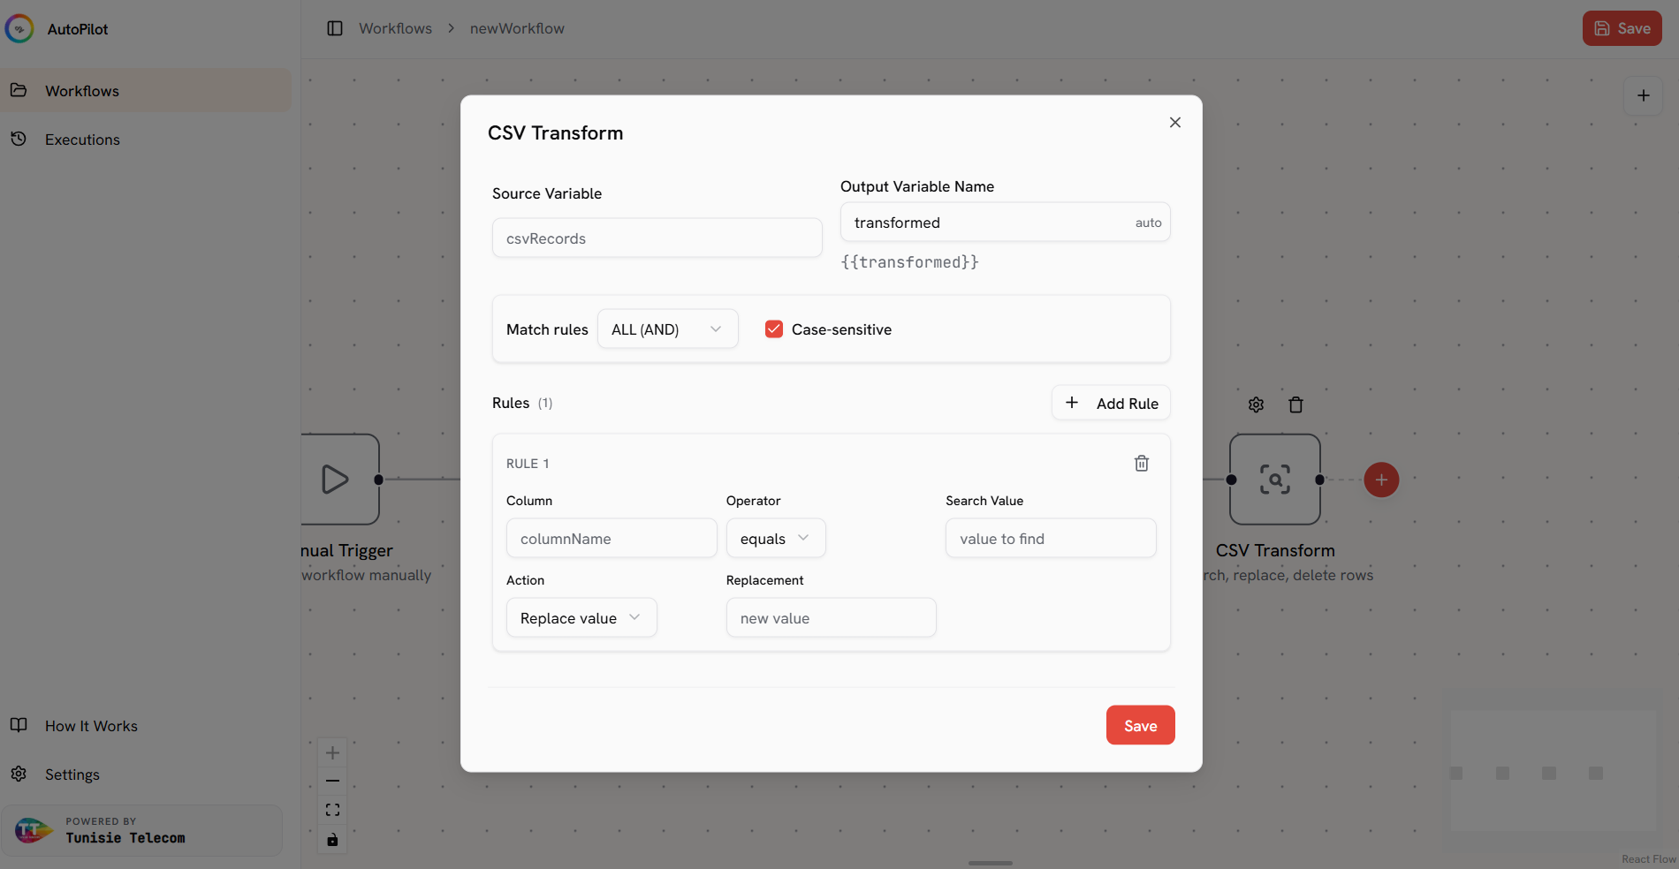1679x869 pixels.
Task: Open Workflows in the sidebar
Action: (x=146, y=91)
